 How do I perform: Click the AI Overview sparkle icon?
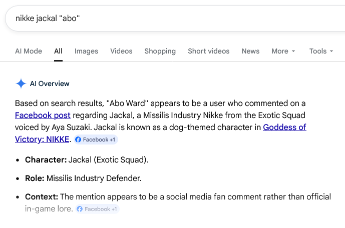pos(21,83)
